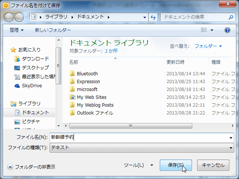Click the help question mark icon
239x179 pixels.
point(227,30)
